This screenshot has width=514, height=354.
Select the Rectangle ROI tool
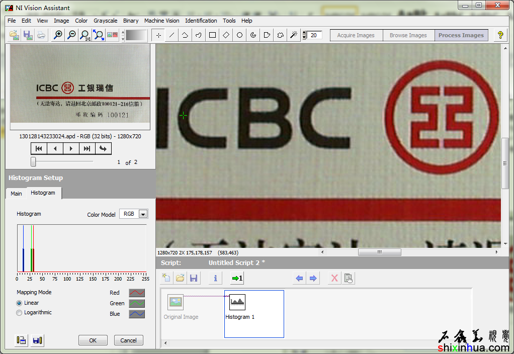coord(212,35)
